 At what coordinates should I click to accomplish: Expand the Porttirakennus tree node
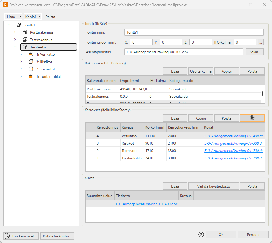(15, 32)
